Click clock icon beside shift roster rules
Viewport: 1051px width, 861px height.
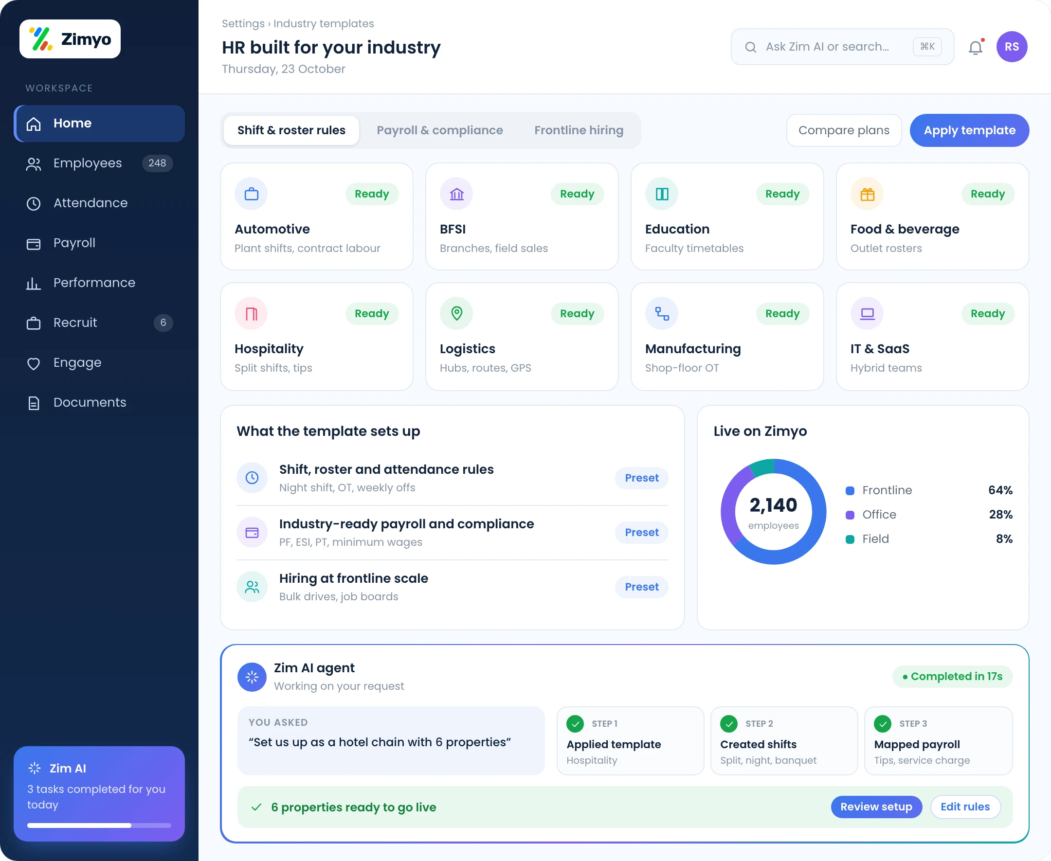tap(252, 478)
